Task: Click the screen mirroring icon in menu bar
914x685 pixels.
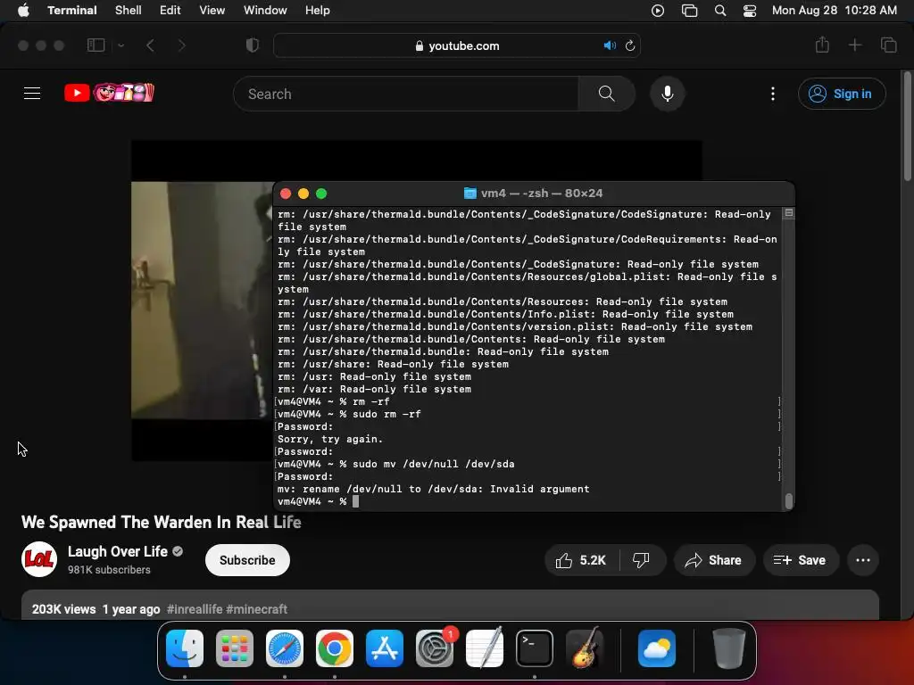Action: (x=690, y=11)
